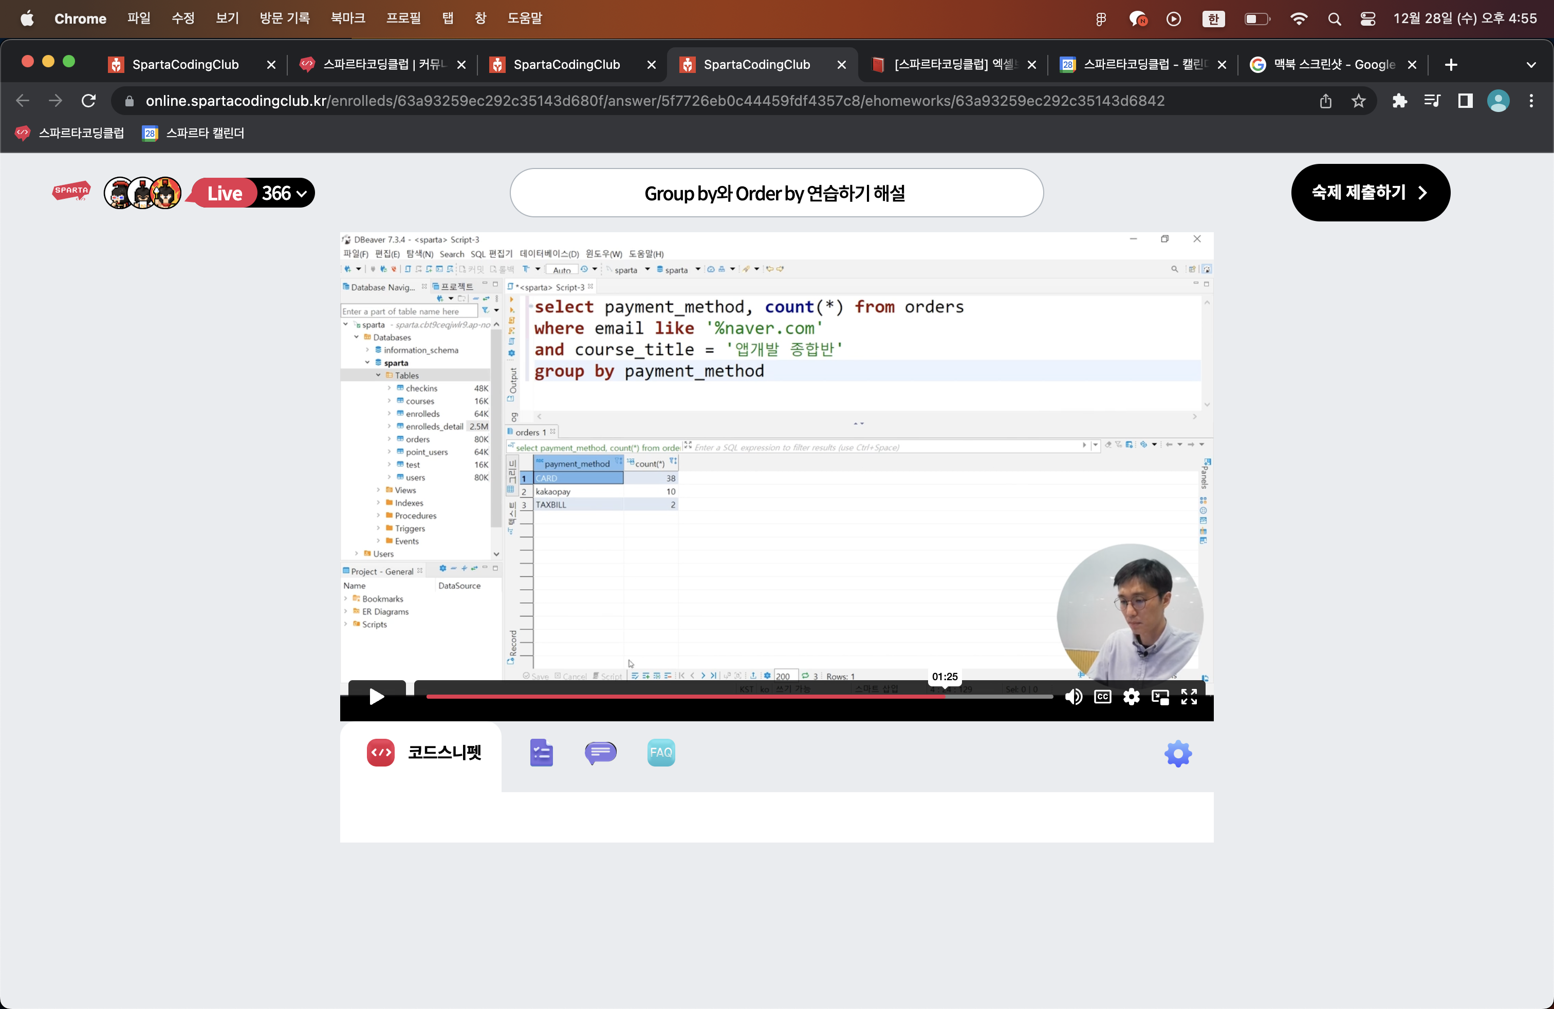Check the battery status icon
The height and width of the screenshot is (1009, 1554).
pos(1257,19)
